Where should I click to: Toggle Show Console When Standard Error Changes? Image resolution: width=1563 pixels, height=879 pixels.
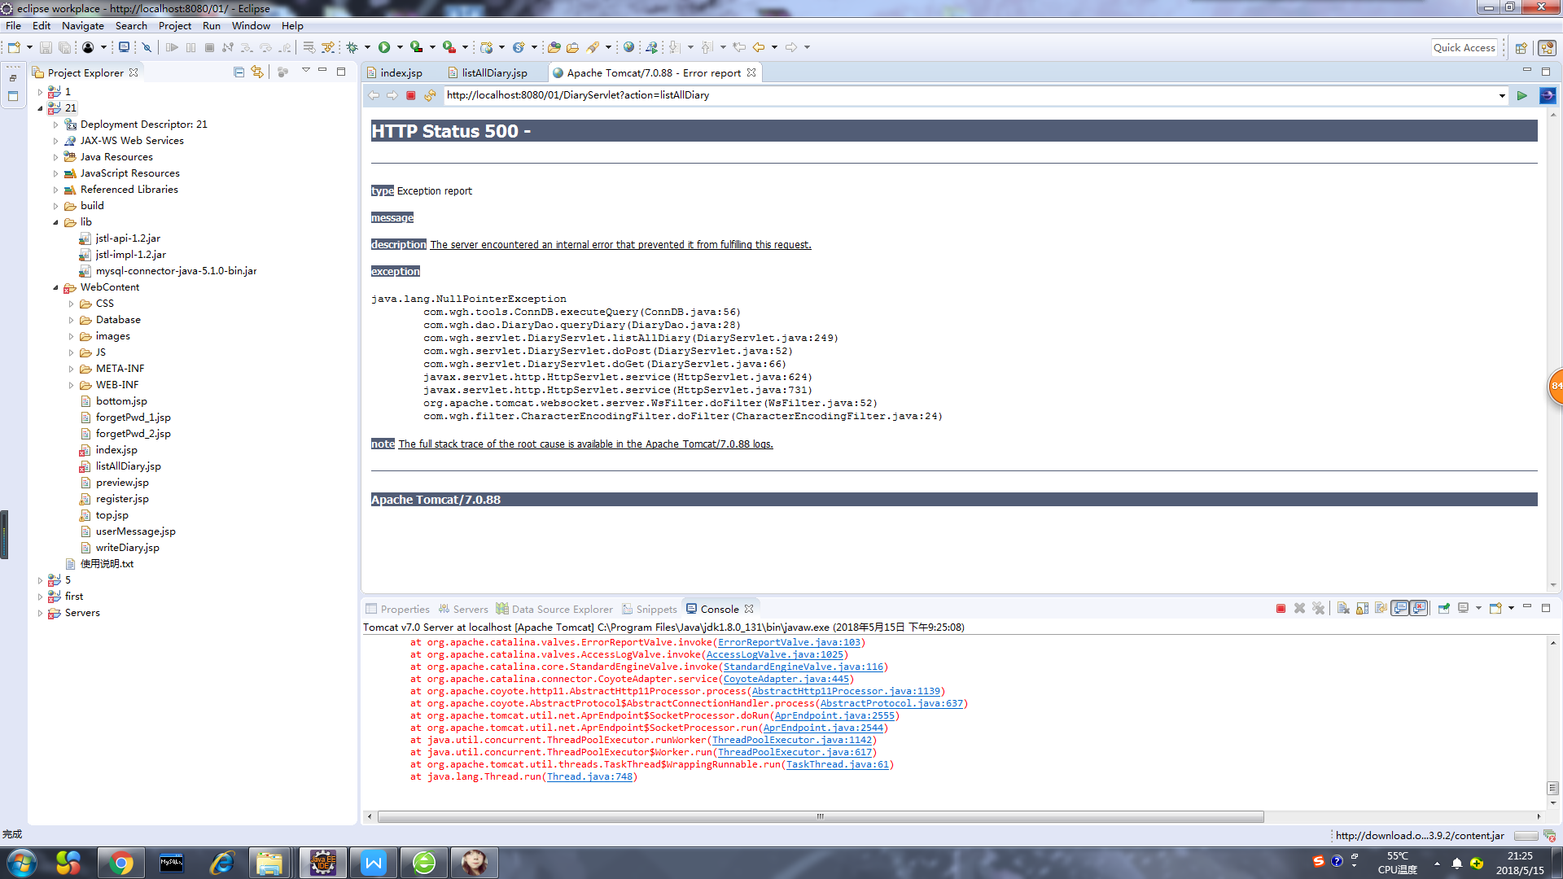click(x=1419, y=608)
